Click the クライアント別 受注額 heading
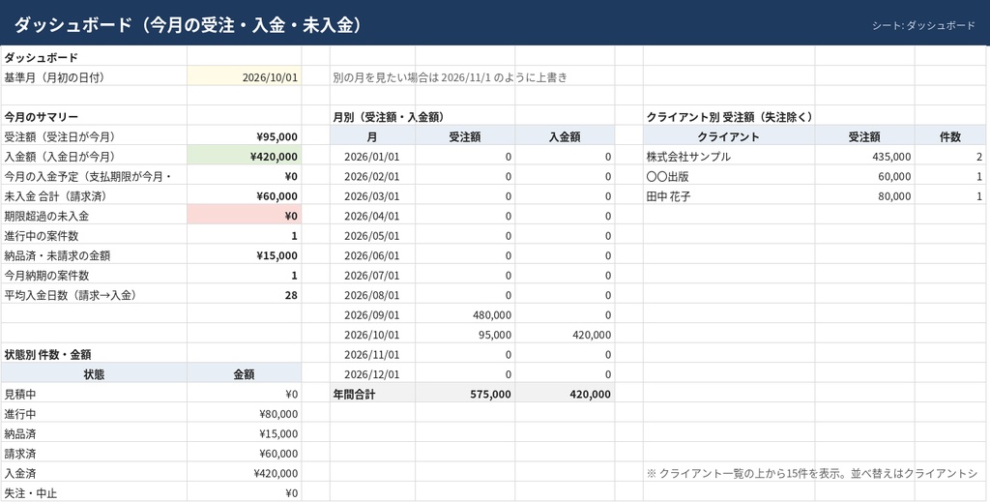Screen dimensions: 990x502 (730, 117)
